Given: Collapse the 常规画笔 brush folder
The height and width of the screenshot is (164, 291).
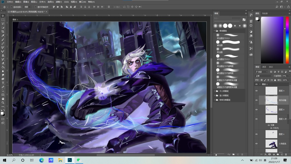Looking at the screenshot, I should tap(214, 31).
